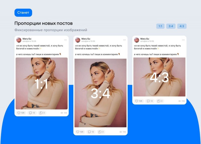Open comments on the 4:3 landscape post
Viewport: 201px width, 144px height.
point(150,101)
